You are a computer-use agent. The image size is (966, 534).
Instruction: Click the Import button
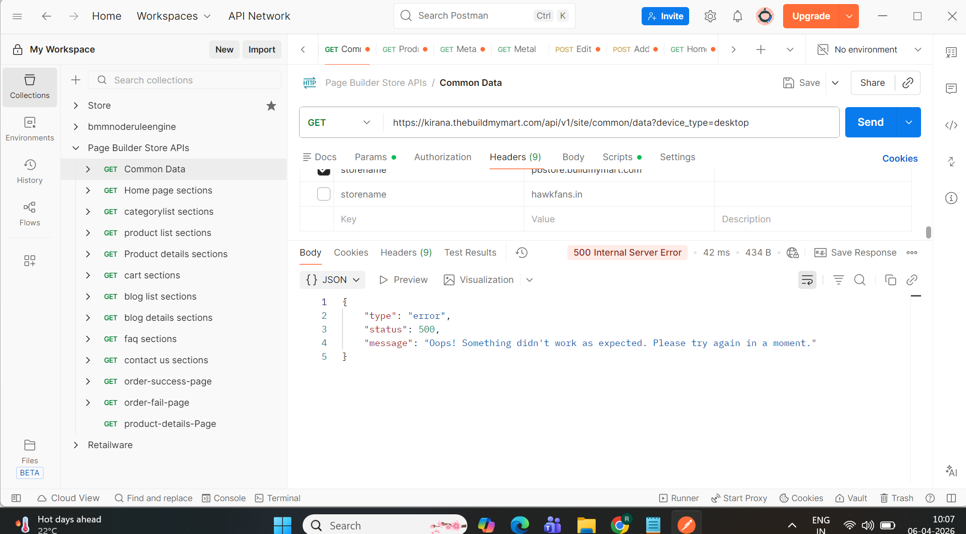coord(262,50)
